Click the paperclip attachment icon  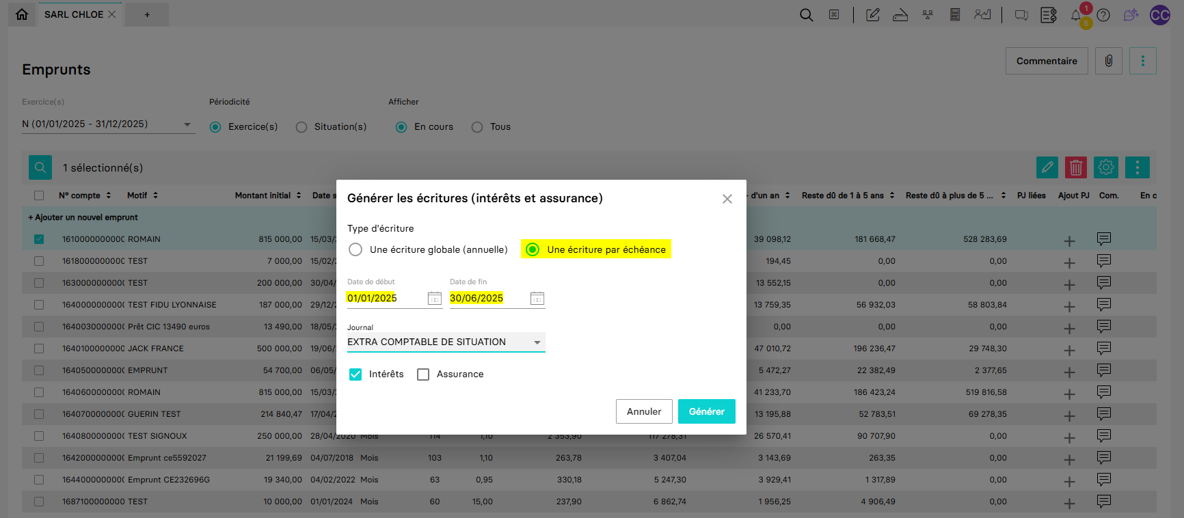tap(1108, 61)
